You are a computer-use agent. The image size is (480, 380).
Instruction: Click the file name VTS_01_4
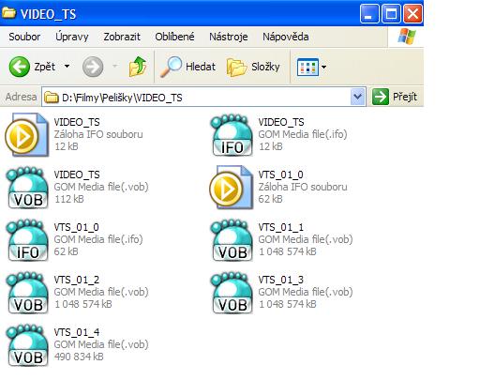[77, 332]
